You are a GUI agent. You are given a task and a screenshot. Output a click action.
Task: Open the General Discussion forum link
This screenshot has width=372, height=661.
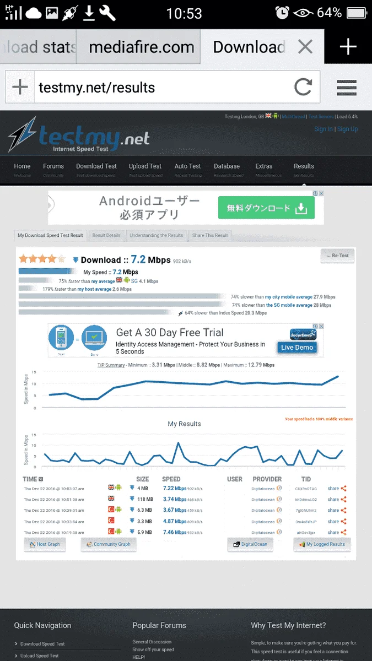pos(152,642)
